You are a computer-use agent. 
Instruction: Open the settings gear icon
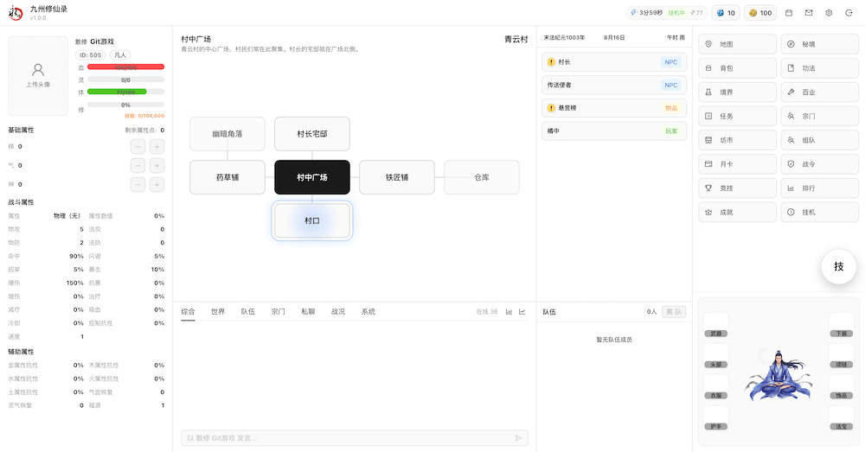point(829,13)
